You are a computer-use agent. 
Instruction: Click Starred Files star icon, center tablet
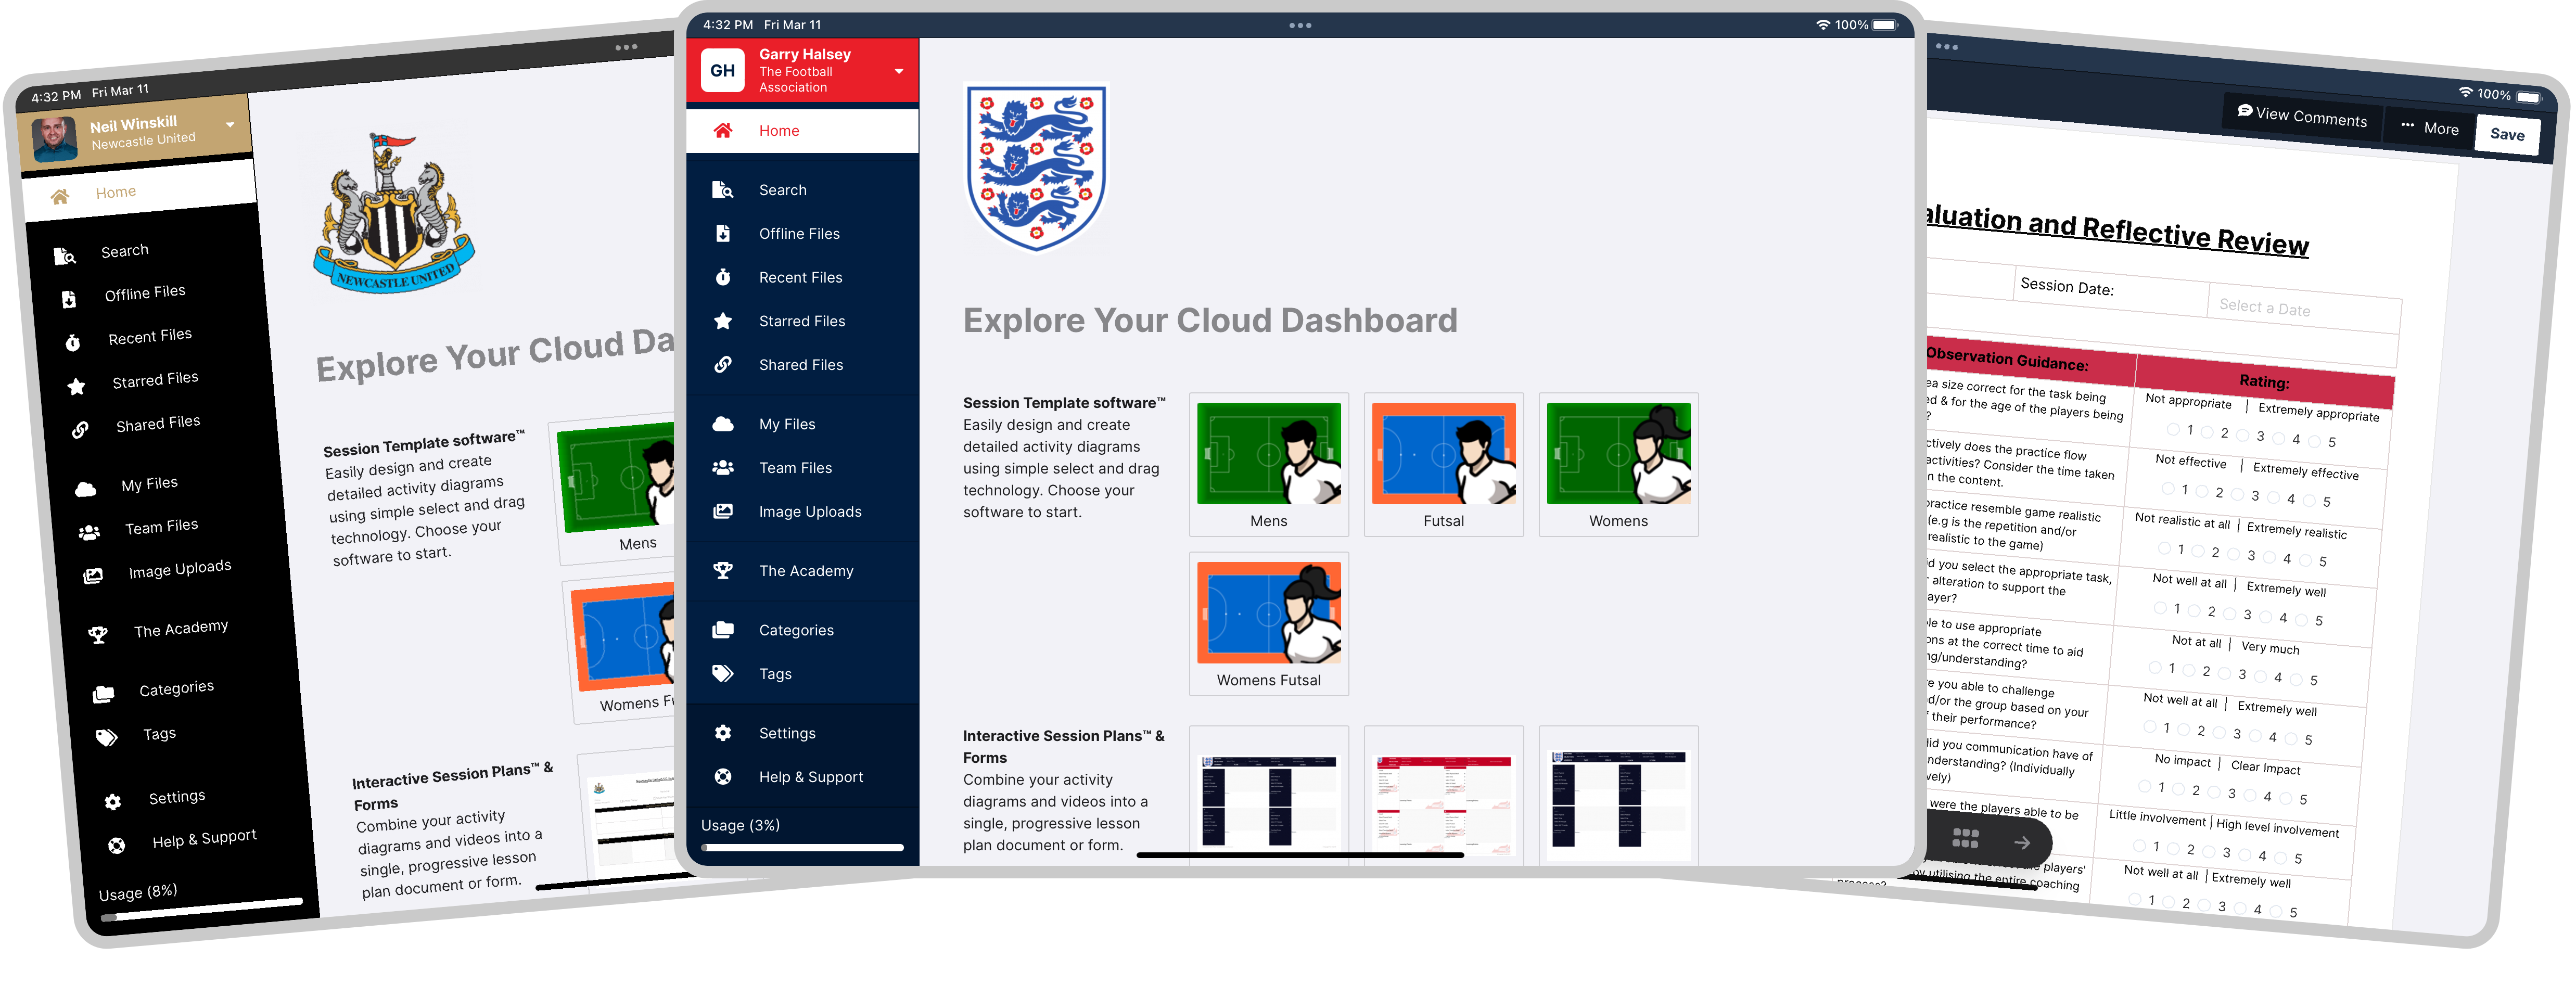[x=722, y=321]
